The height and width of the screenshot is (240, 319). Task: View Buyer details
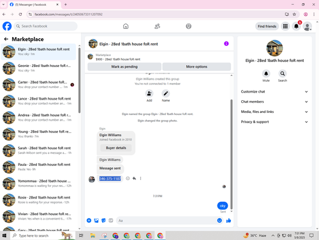pos(116,148)
